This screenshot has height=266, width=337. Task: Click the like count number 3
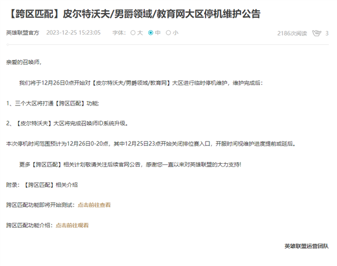point(327,33)
